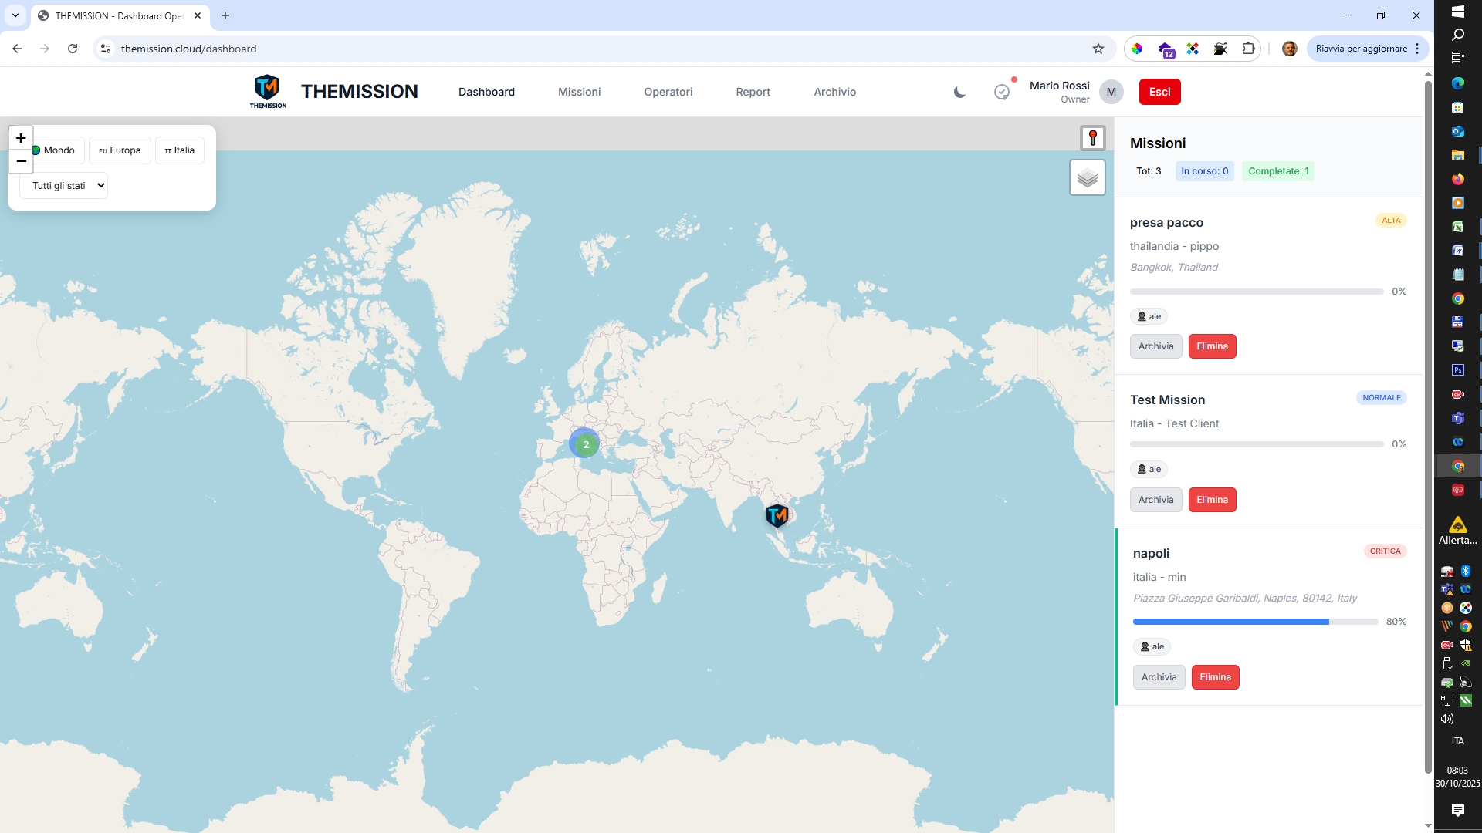
Task: Click the napoli mission 80% progress bar
Action: 1254,622
